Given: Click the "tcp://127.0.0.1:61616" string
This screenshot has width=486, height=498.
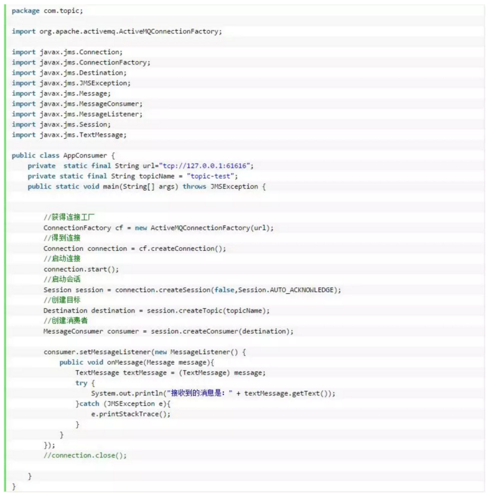Looking at the screenshot, I should [x=205, y=166].
